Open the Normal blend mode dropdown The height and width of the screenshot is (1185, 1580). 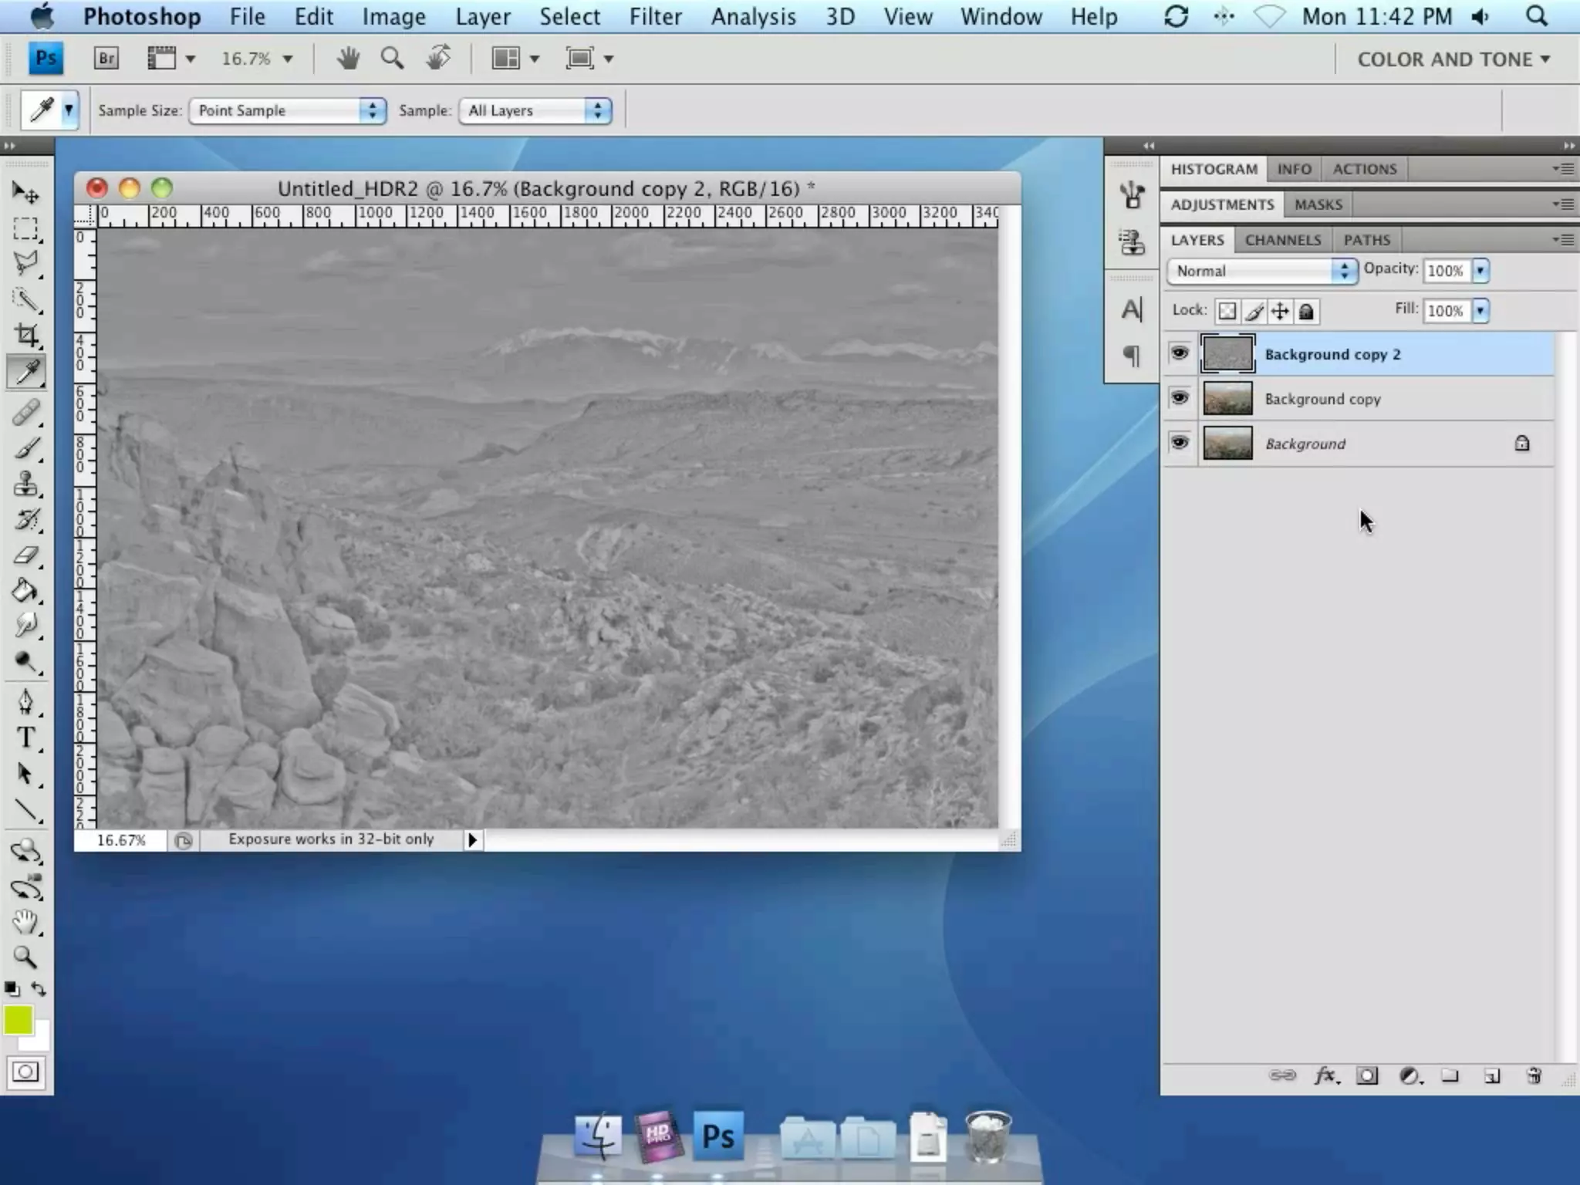pyautogui.click(x=1262, y=271)
